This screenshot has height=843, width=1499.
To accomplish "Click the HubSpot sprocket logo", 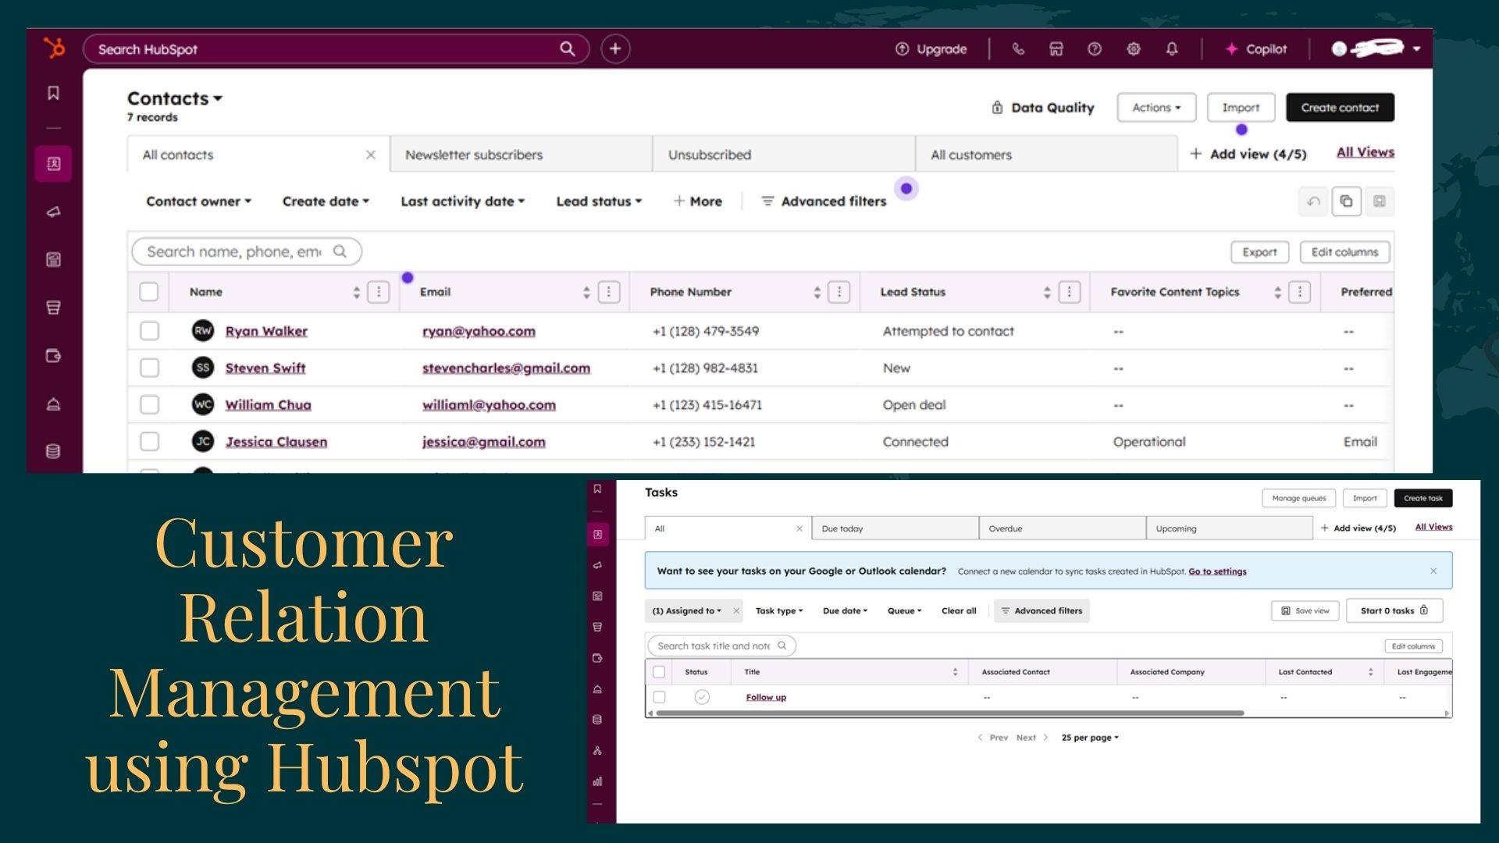I will point(54,48).
